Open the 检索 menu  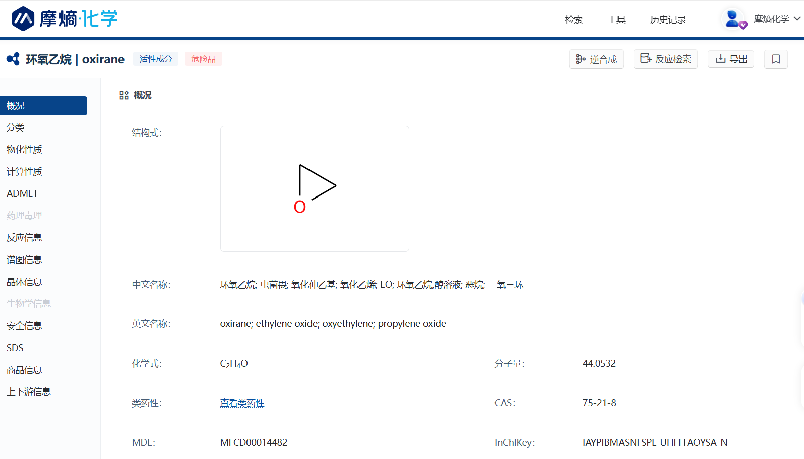[x=574, y=20]
